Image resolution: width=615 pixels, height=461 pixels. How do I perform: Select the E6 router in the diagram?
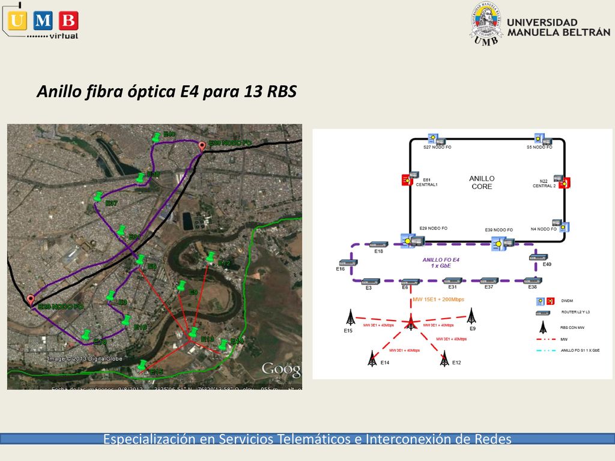(x=410, y=282)
